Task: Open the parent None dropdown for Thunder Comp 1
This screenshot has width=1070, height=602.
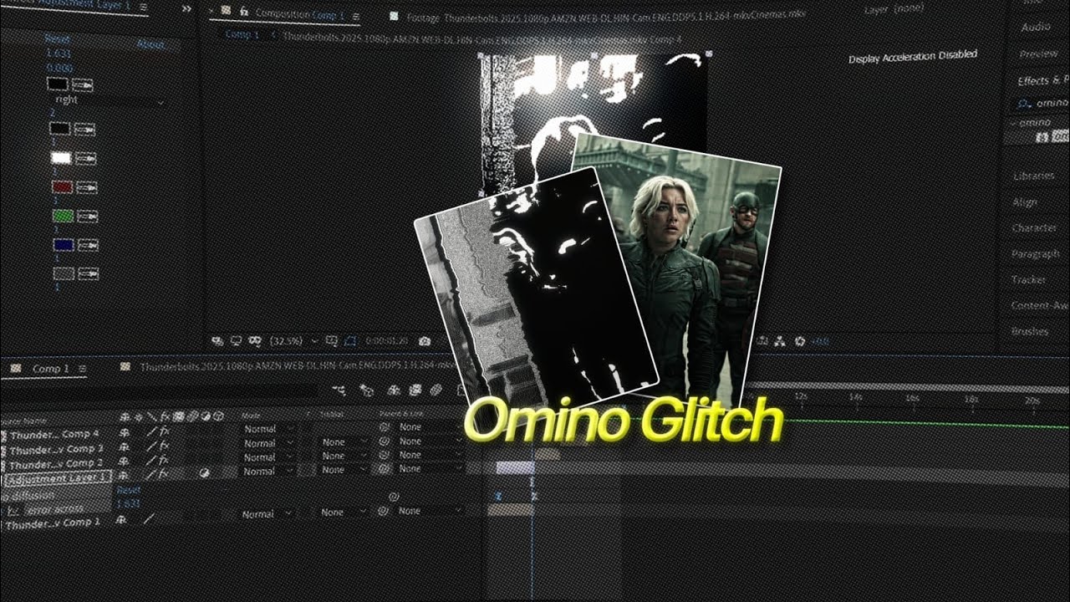Action: [x=430, y=511]
